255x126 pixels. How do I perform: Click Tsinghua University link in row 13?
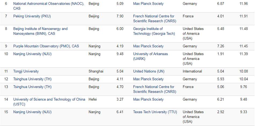32,87
